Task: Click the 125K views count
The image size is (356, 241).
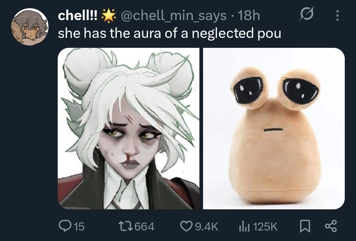Action: [265, 226]
